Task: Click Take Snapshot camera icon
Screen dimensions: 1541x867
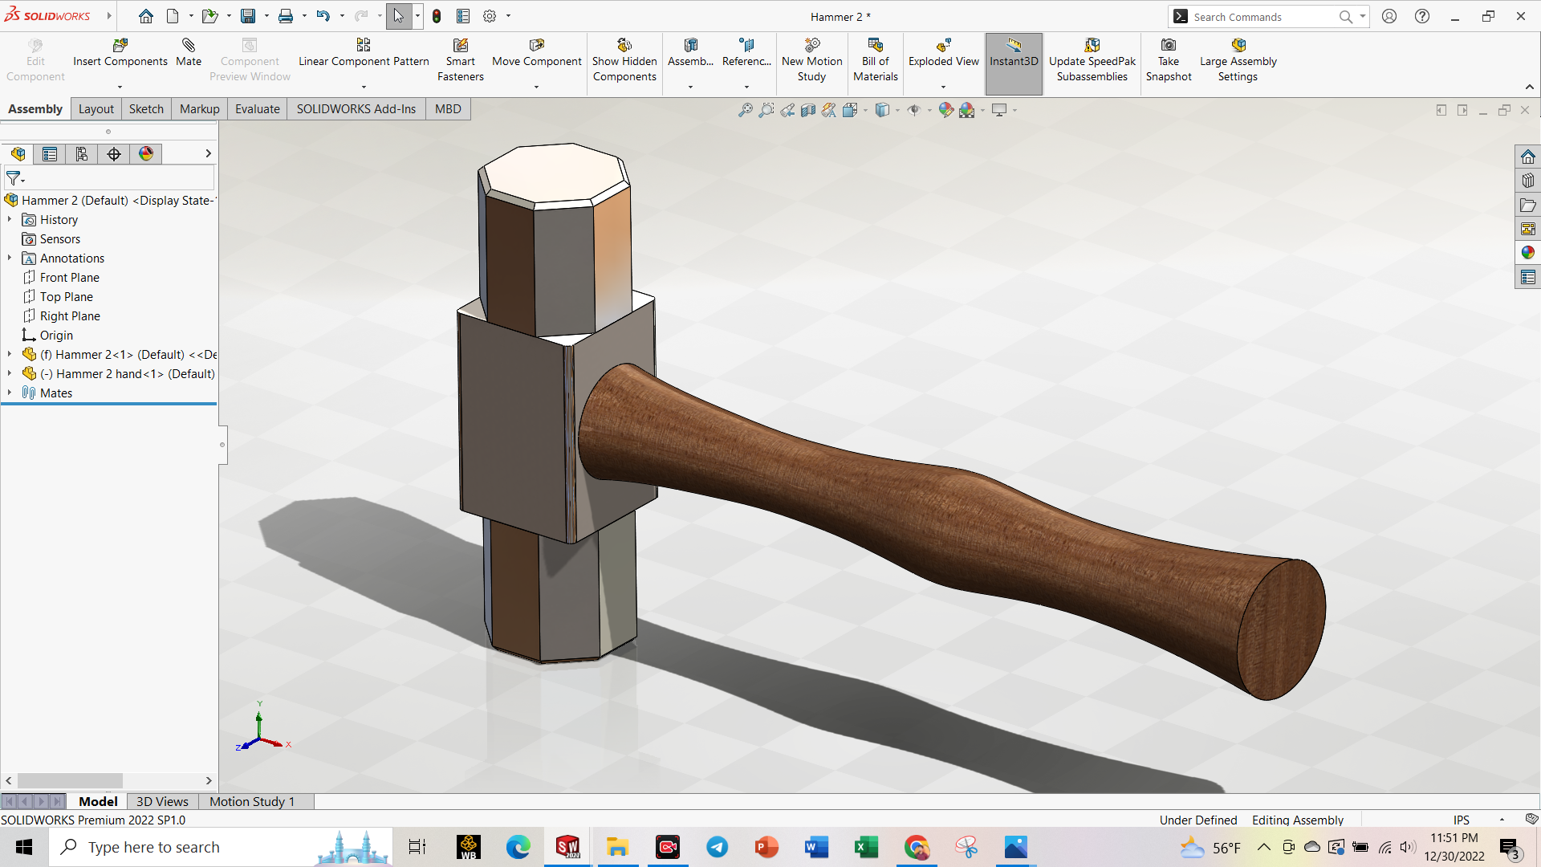Action: coord(1169,46)
